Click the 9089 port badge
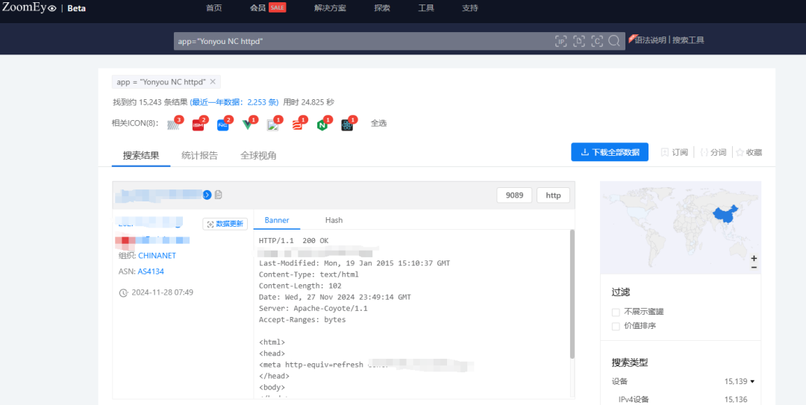The height and width of the screenshot is (405, 806). tap(514, 195)
